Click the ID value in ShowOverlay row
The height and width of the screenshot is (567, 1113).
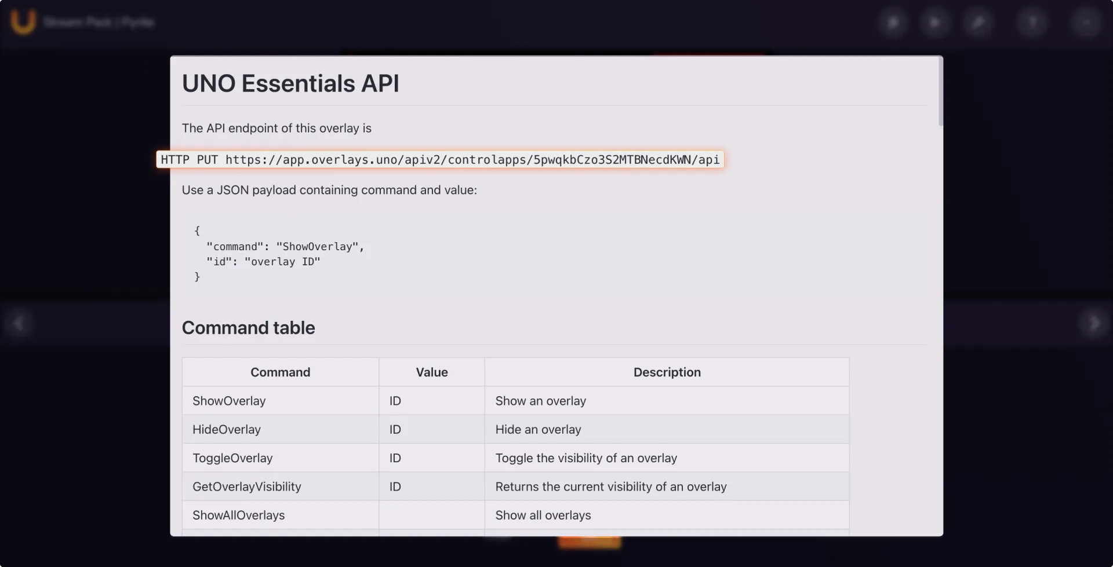395,401
